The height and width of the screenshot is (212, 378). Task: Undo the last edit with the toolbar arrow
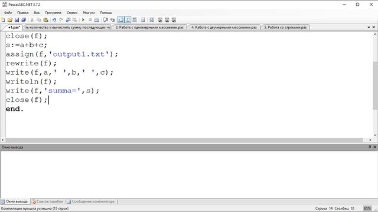[54, 20]
